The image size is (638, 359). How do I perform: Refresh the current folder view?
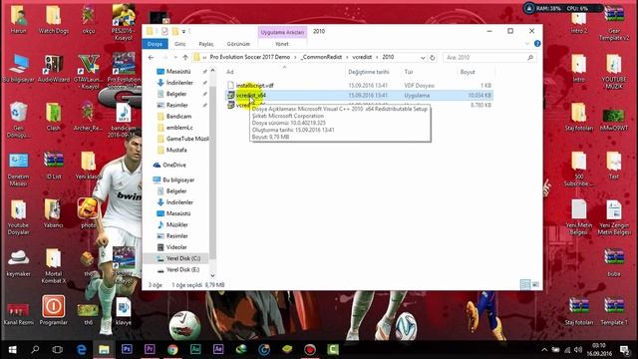(432, 58)
